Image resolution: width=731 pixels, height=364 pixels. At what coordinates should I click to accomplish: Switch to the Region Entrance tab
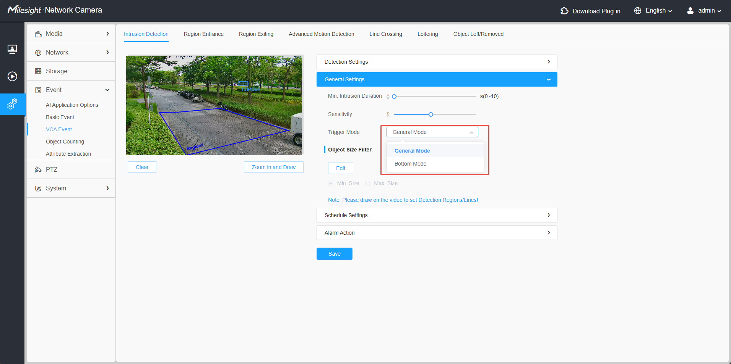[x=204, y=34]
